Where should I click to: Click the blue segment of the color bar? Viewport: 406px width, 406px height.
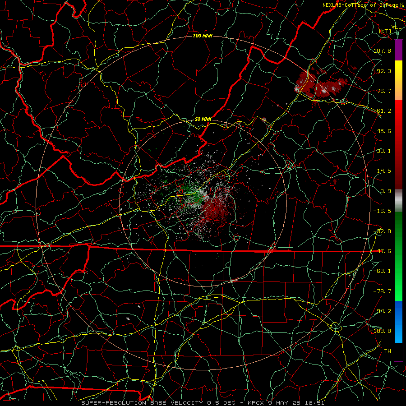pos(398,322)
